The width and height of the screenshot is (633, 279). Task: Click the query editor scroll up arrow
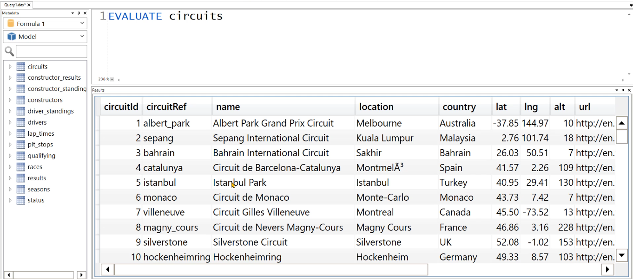[629, 14]
